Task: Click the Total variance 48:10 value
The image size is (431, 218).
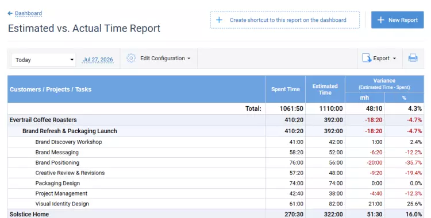Action: pos(374,108)
